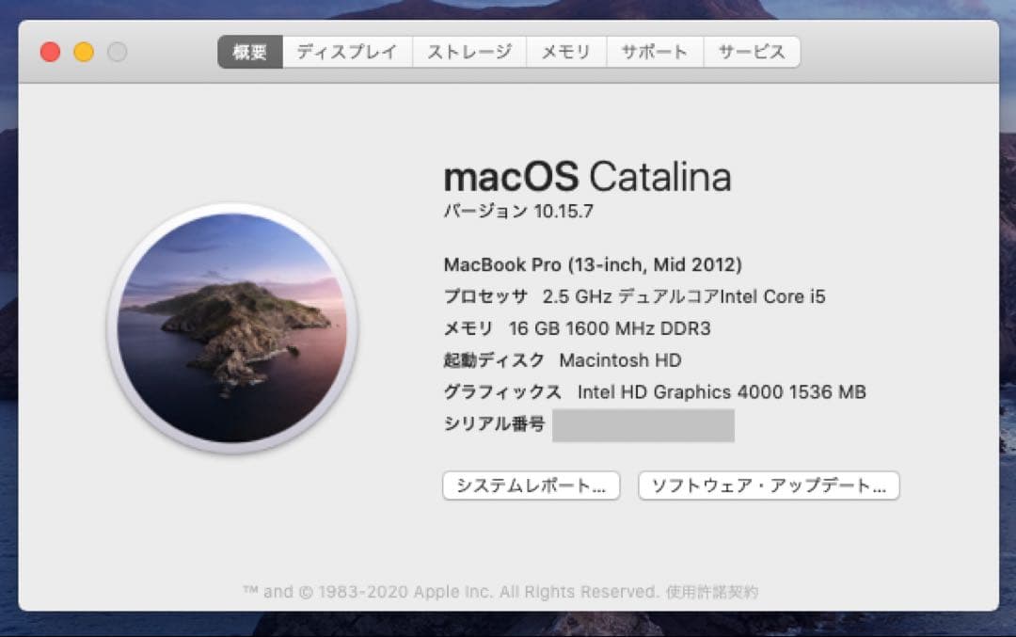Click the yellow minimize traffic light
This screenshot has height=637, width=1016.
84,52
